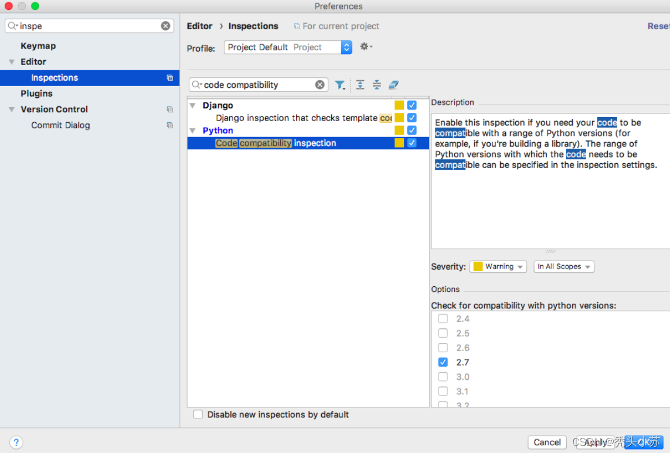
Task: Open the Warning severity dropdown
Action: [498, 267]
